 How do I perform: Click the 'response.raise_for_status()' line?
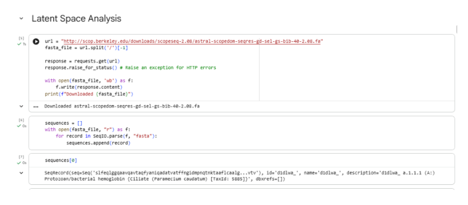(130, 68)
